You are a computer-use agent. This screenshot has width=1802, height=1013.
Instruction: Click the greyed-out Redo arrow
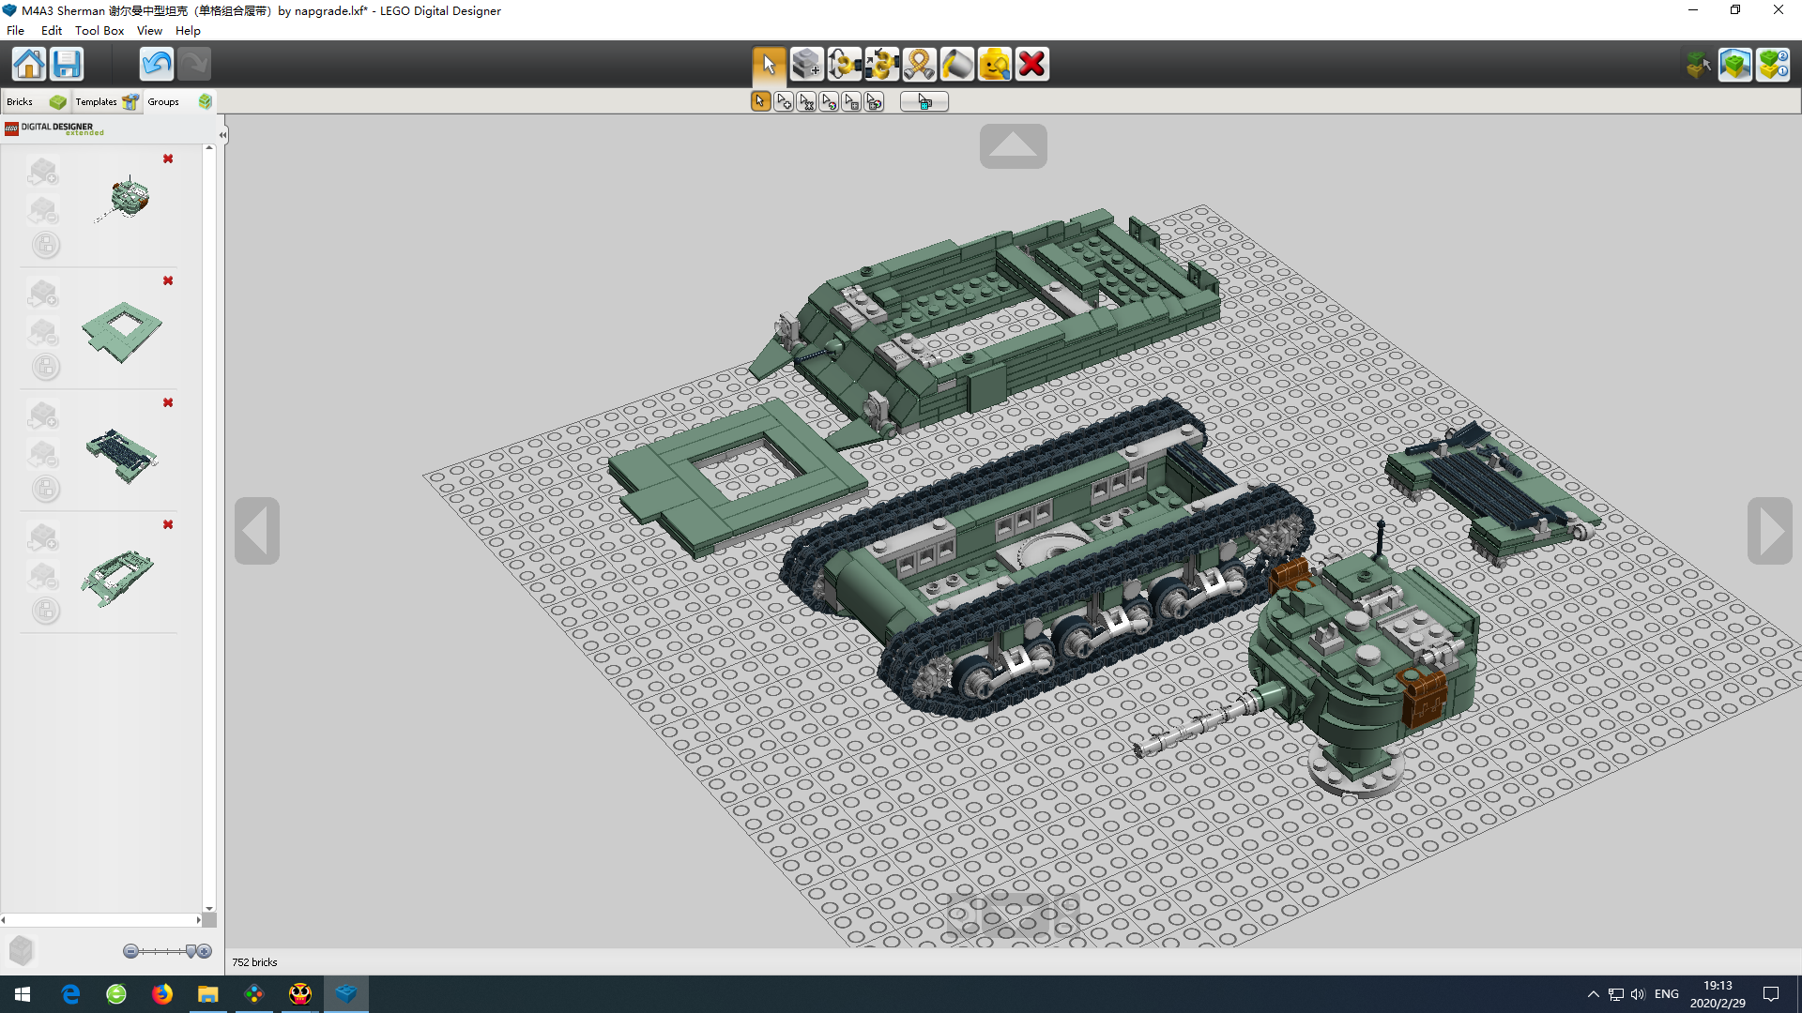(x=194, y=64)
